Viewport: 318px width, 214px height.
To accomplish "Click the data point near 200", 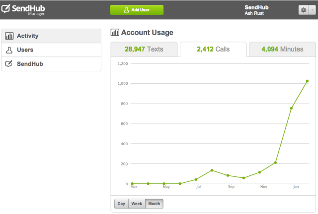I will click(275, 162).
